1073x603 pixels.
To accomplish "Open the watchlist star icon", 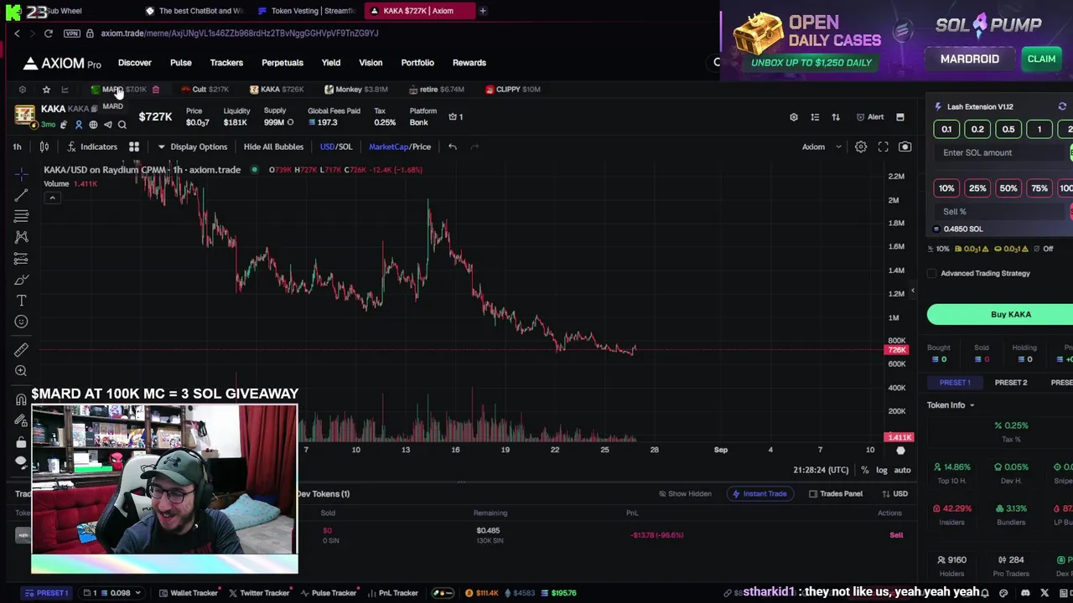I will pos(46,90).
